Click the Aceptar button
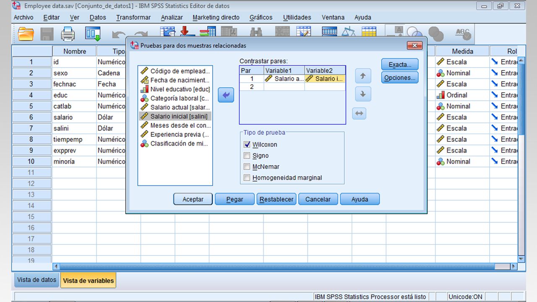 click(193, 199)
